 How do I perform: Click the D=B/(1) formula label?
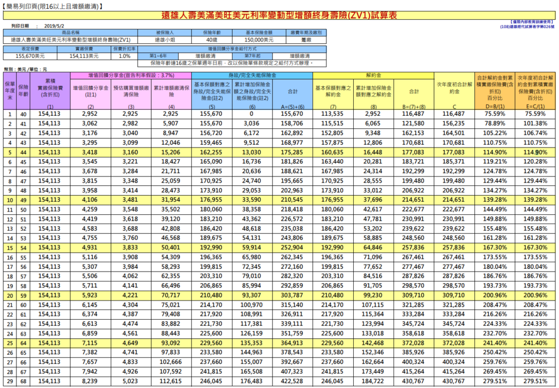[x=495, y=107]
